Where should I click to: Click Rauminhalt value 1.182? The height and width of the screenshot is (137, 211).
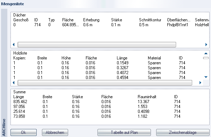pos(143,116)
